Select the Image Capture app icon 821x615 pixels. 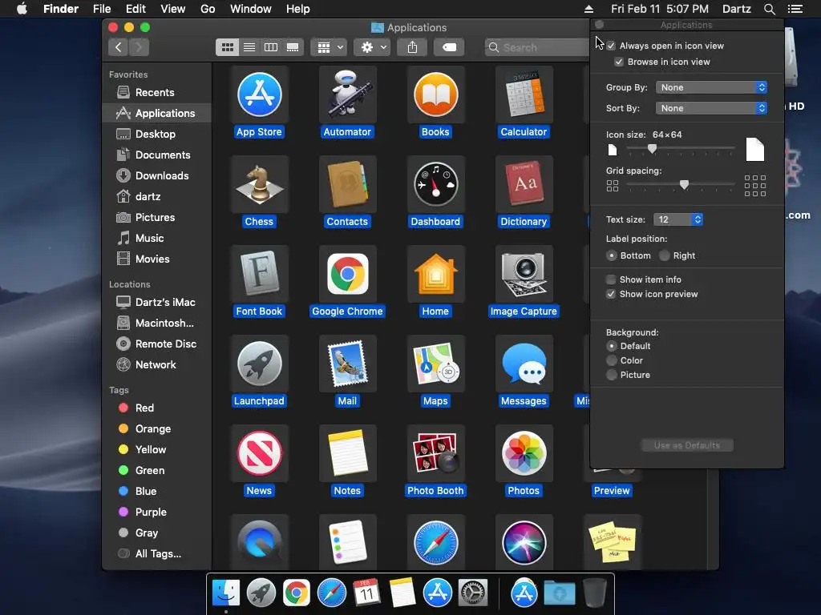coord(524,274)
